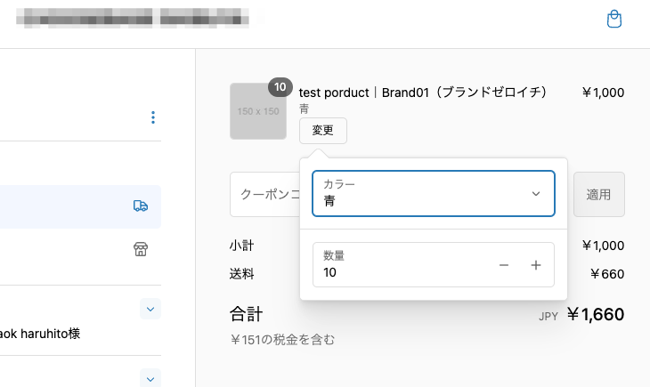Increase quantity with the plus icon
The height and width of the screenshot is (387, 650).
coord(536,265)
